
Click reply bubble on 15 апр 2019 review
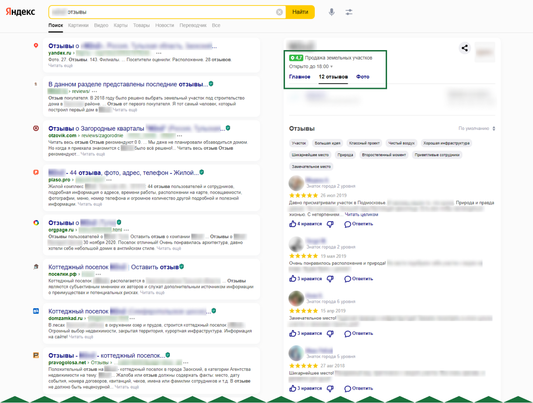pos(347,334)
